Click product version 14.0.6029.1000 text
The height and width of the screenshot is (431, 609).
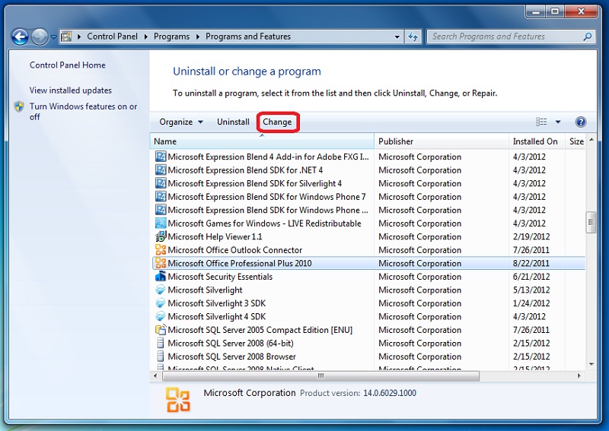(390, 393)
